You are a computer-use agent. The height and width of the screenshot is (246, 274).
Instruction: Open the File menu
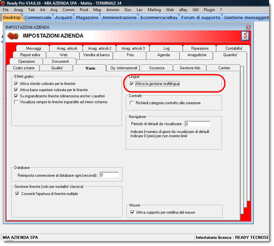(6, 10)
